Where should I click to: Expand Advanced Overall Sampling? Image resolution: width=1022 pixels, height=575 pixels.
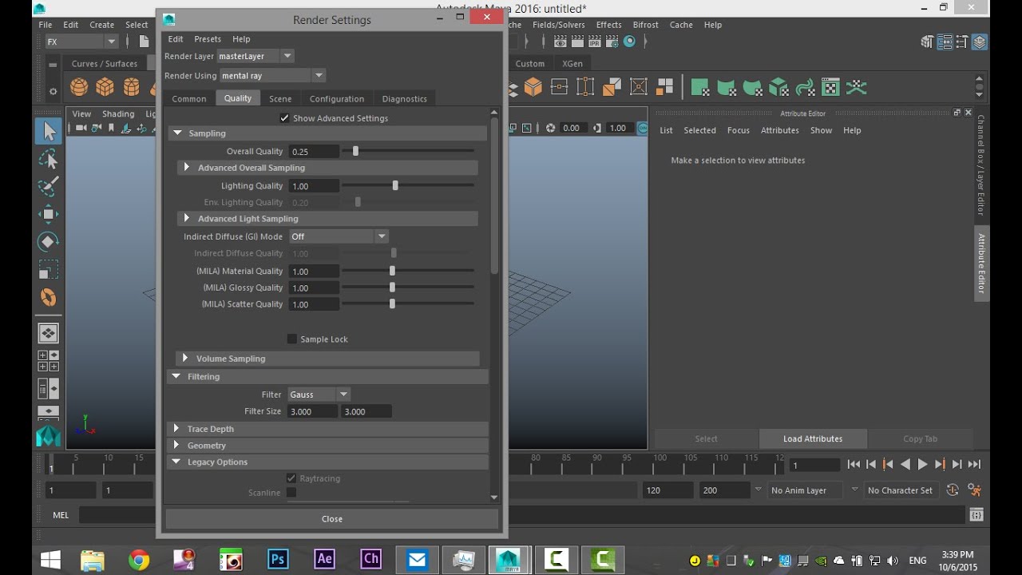tap(186, 168)
